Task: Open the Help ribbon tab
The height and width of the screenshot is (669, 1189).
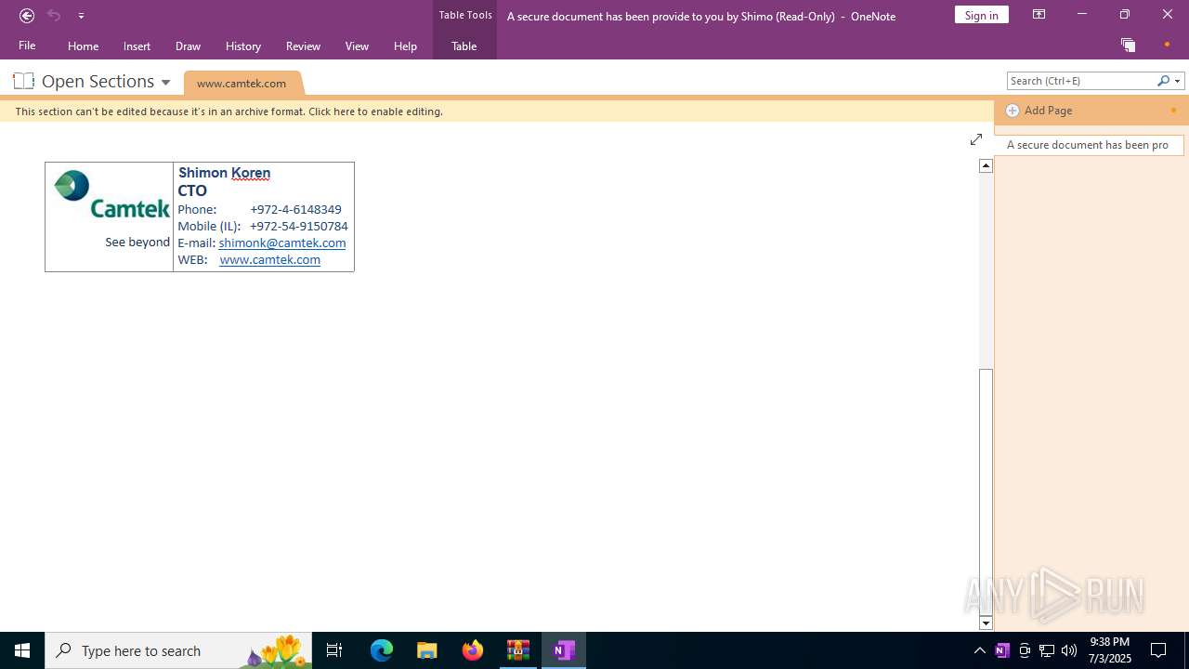Action: (405, 46)
